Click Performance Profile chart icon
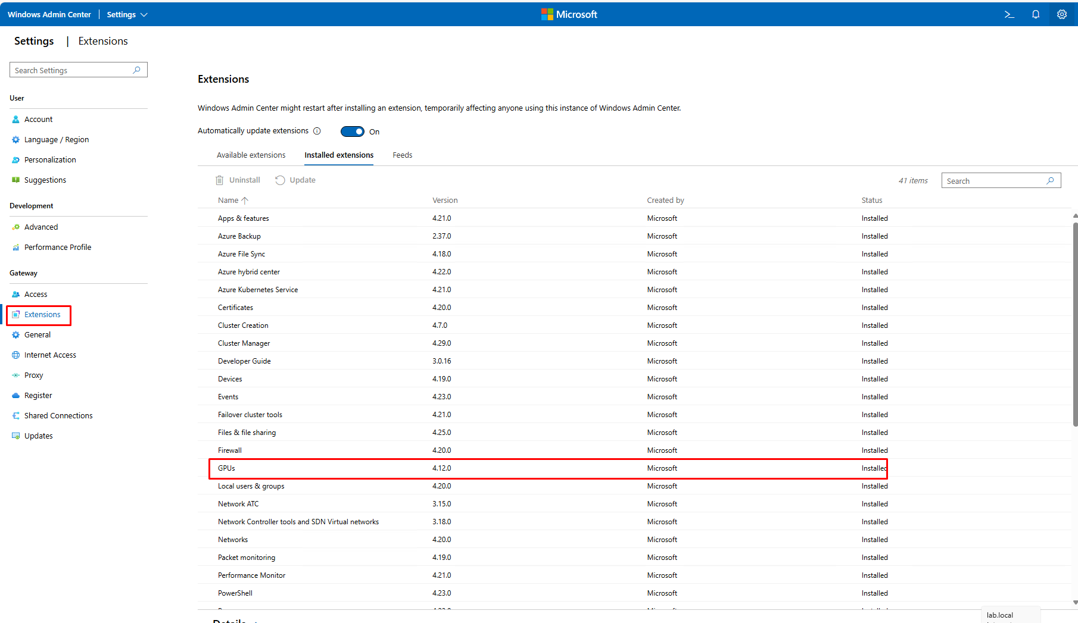 (x=16, y=248)
